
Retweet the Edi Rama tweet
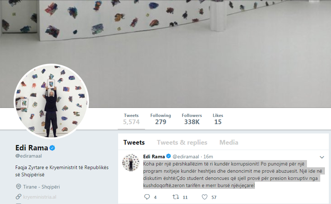(x=176, y=197)
